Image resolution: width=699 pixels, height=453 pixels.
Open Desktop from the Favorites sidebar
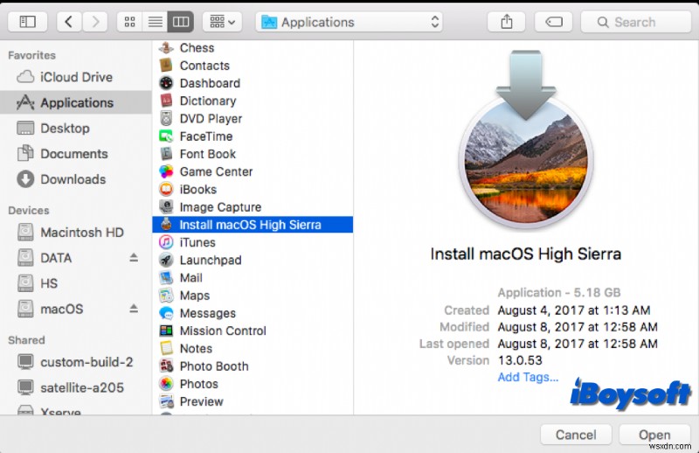(x=76, y=128)
